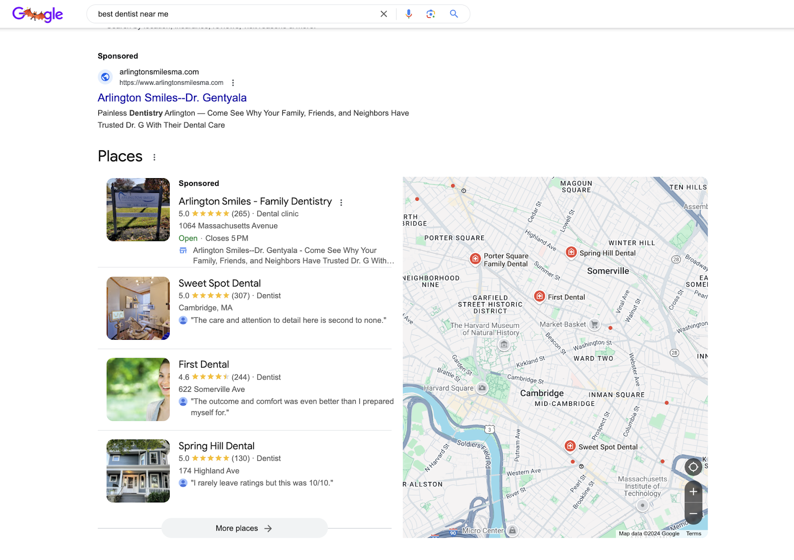This screenshot has width=794, height=560.
Task: Open Arlington Smiles Family Dentistry photo
Action: point(138,209)
